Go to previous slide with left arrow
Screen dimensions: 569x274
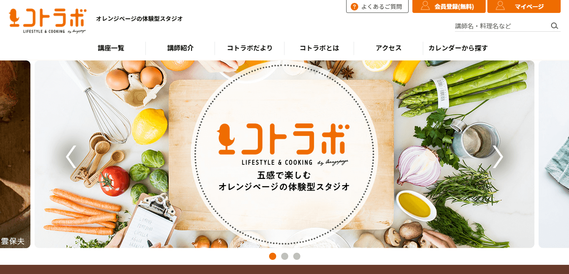click(x=71, y=156)
